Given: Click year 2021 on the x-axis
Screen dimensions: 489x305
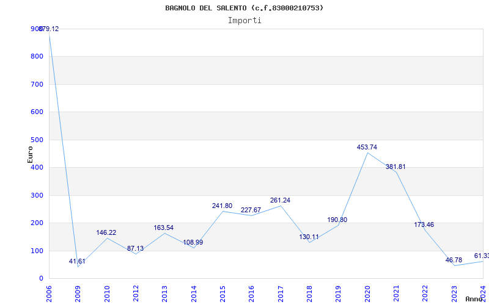Looking at the screenshot, I should click(x=396, y=293).
